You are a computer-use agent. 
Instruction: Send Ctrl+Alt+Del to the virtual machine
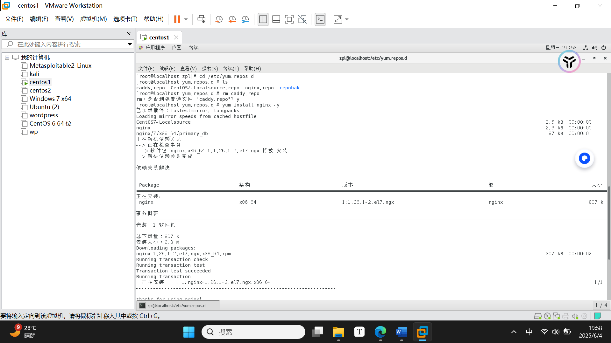click(201, 19)
